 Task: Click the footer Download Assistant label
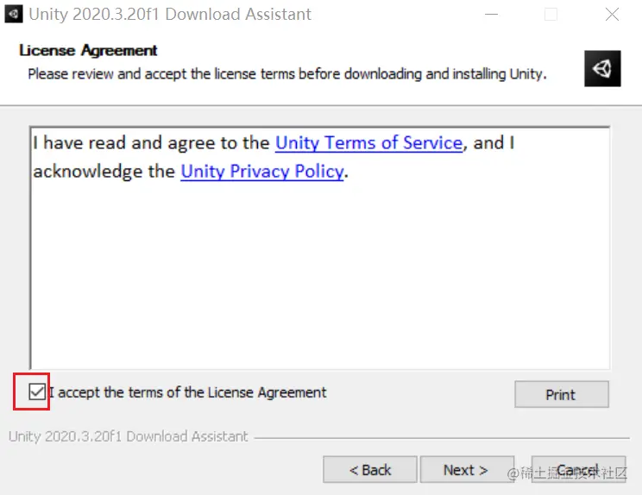pos(129,436)
